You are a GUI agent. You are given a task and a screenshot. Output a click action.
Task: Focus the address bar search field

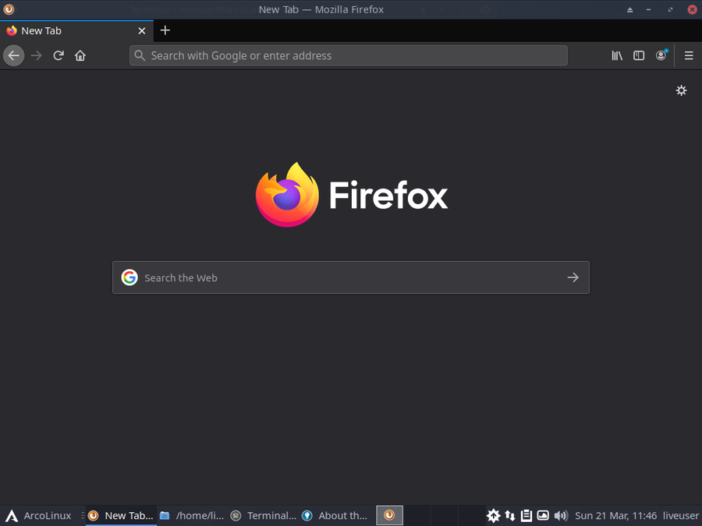(349, 56)
